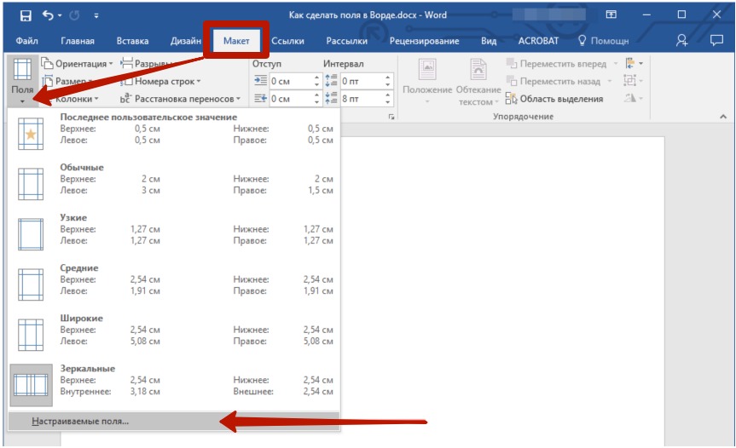The image size is (736, 448).
Task: Click Переместить вперед button
Action: pyautogui.click(x=561, y=64)
